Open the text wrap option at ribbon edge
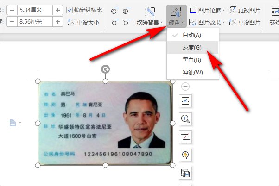The width and height of the screenshot is (279, 186). 275,16
